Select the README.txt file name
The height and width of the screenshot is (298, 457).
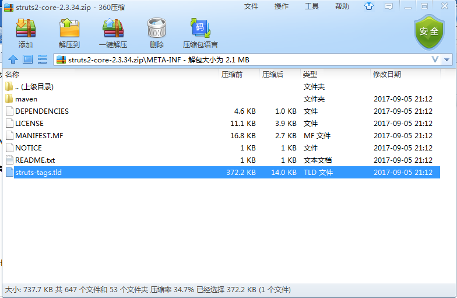(x=35, y=160)
